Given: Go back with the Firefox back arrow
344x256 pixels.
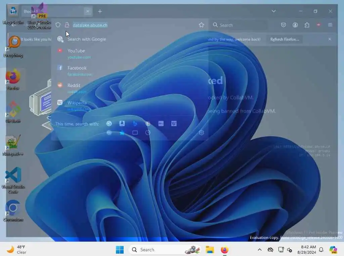Looking at the screenshot, I should pos(14,25).
